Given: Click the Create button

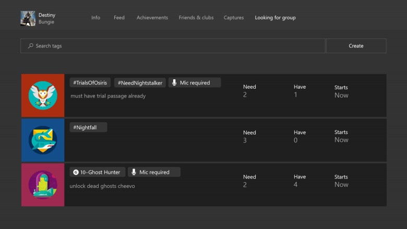Looking at the screenshot, I should [x=356, y=46].
